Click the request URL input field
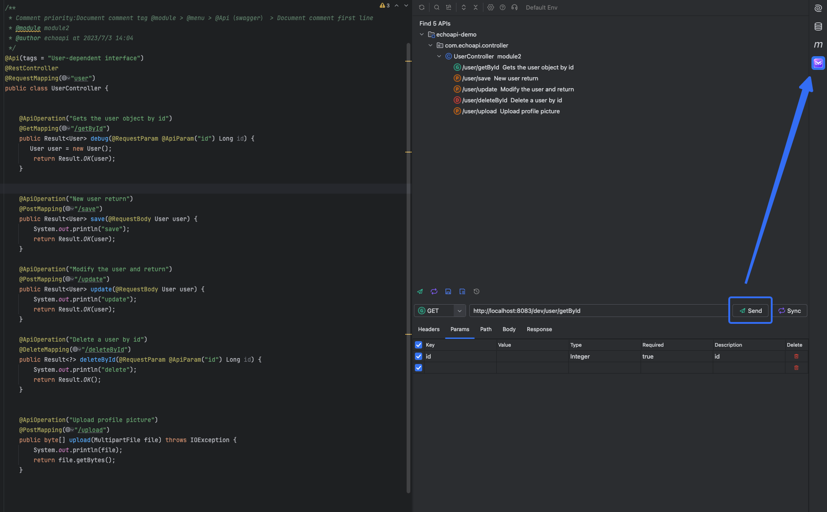 point(599,311)
